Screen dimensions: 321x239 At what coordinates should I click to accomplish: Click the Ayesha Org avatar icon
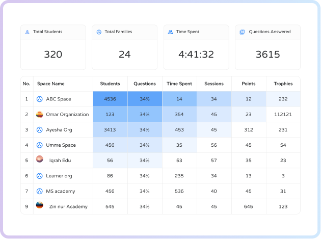[39, 130]
